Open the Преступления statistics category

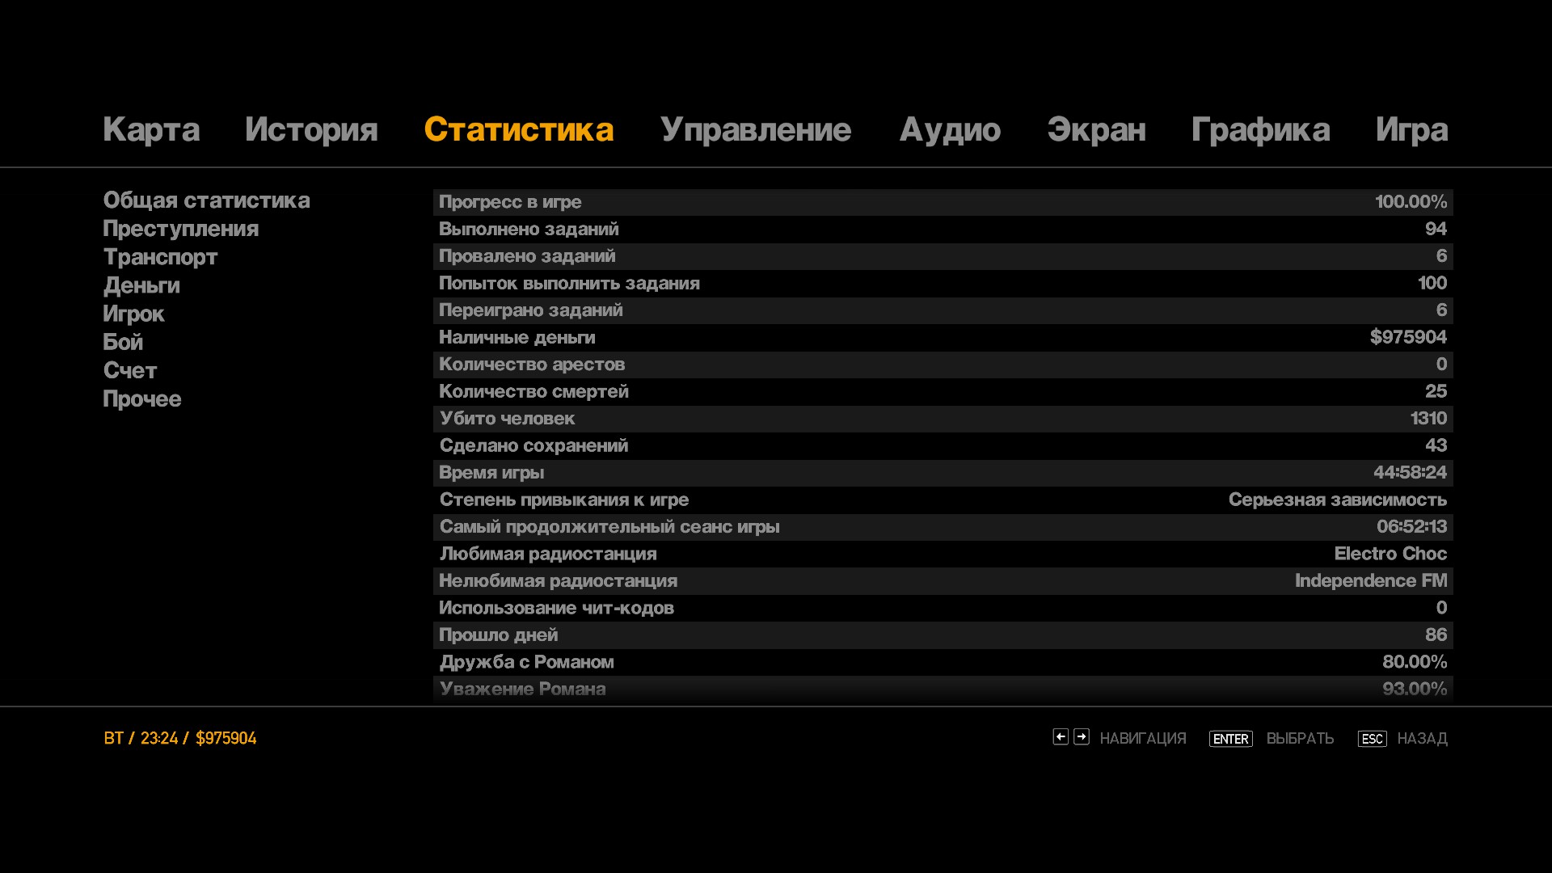pyautogui.click(x=180, y=229)
